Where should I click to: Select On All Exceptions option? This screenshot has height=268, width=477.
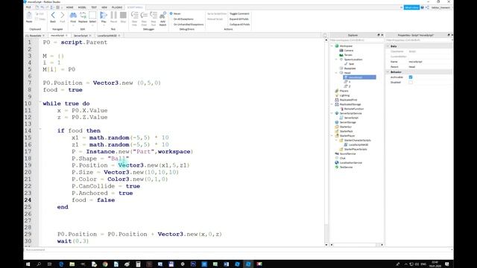click(183, 19)
